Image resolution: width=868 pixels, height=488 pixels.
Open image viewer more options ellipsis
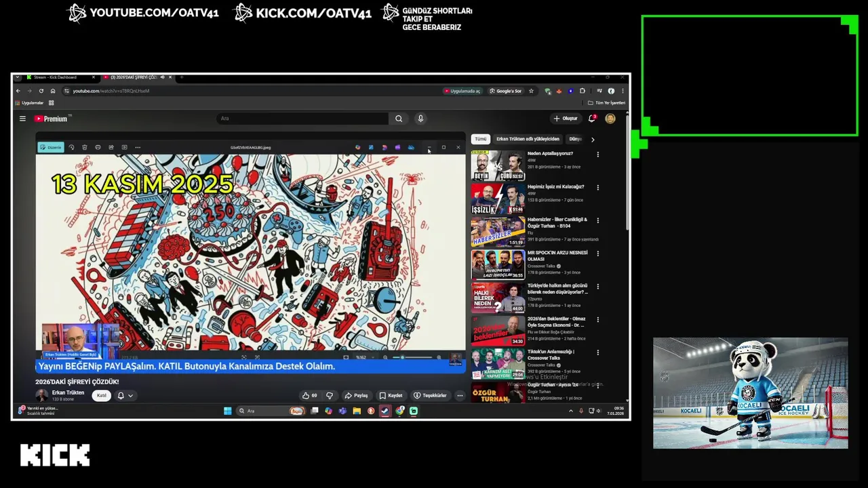(x=138, y=147)
